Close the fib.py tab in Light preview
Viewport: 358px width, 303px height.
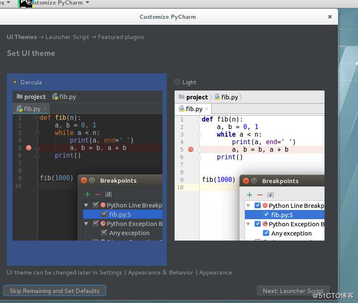pyautogui.click(x=206, y=109)
